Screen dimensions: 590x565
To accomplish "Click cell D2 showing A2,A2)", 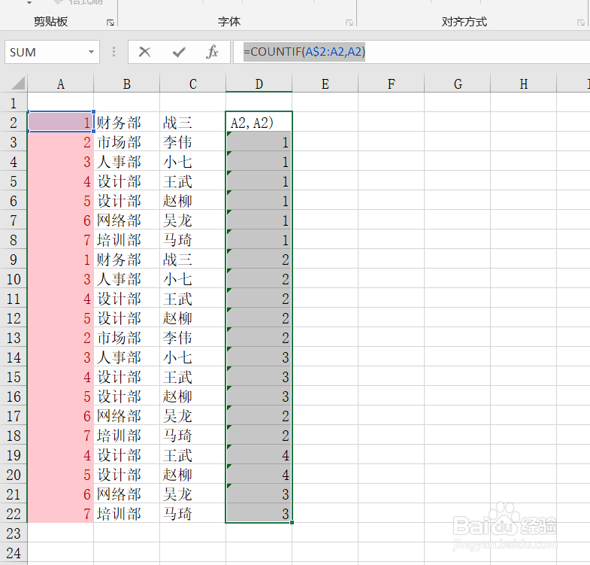I will (259, 122).
